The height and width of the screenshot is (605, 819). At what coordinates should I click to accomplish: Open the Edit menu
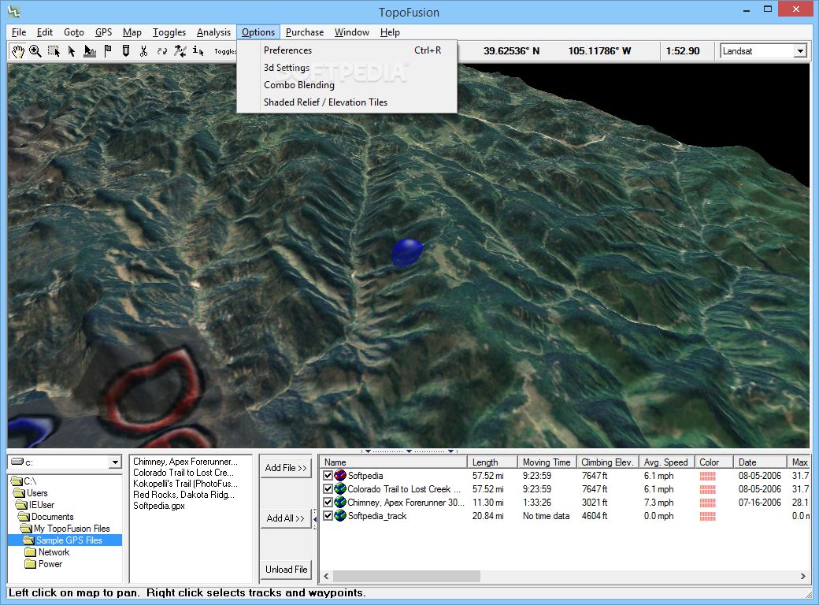[44, 32]
